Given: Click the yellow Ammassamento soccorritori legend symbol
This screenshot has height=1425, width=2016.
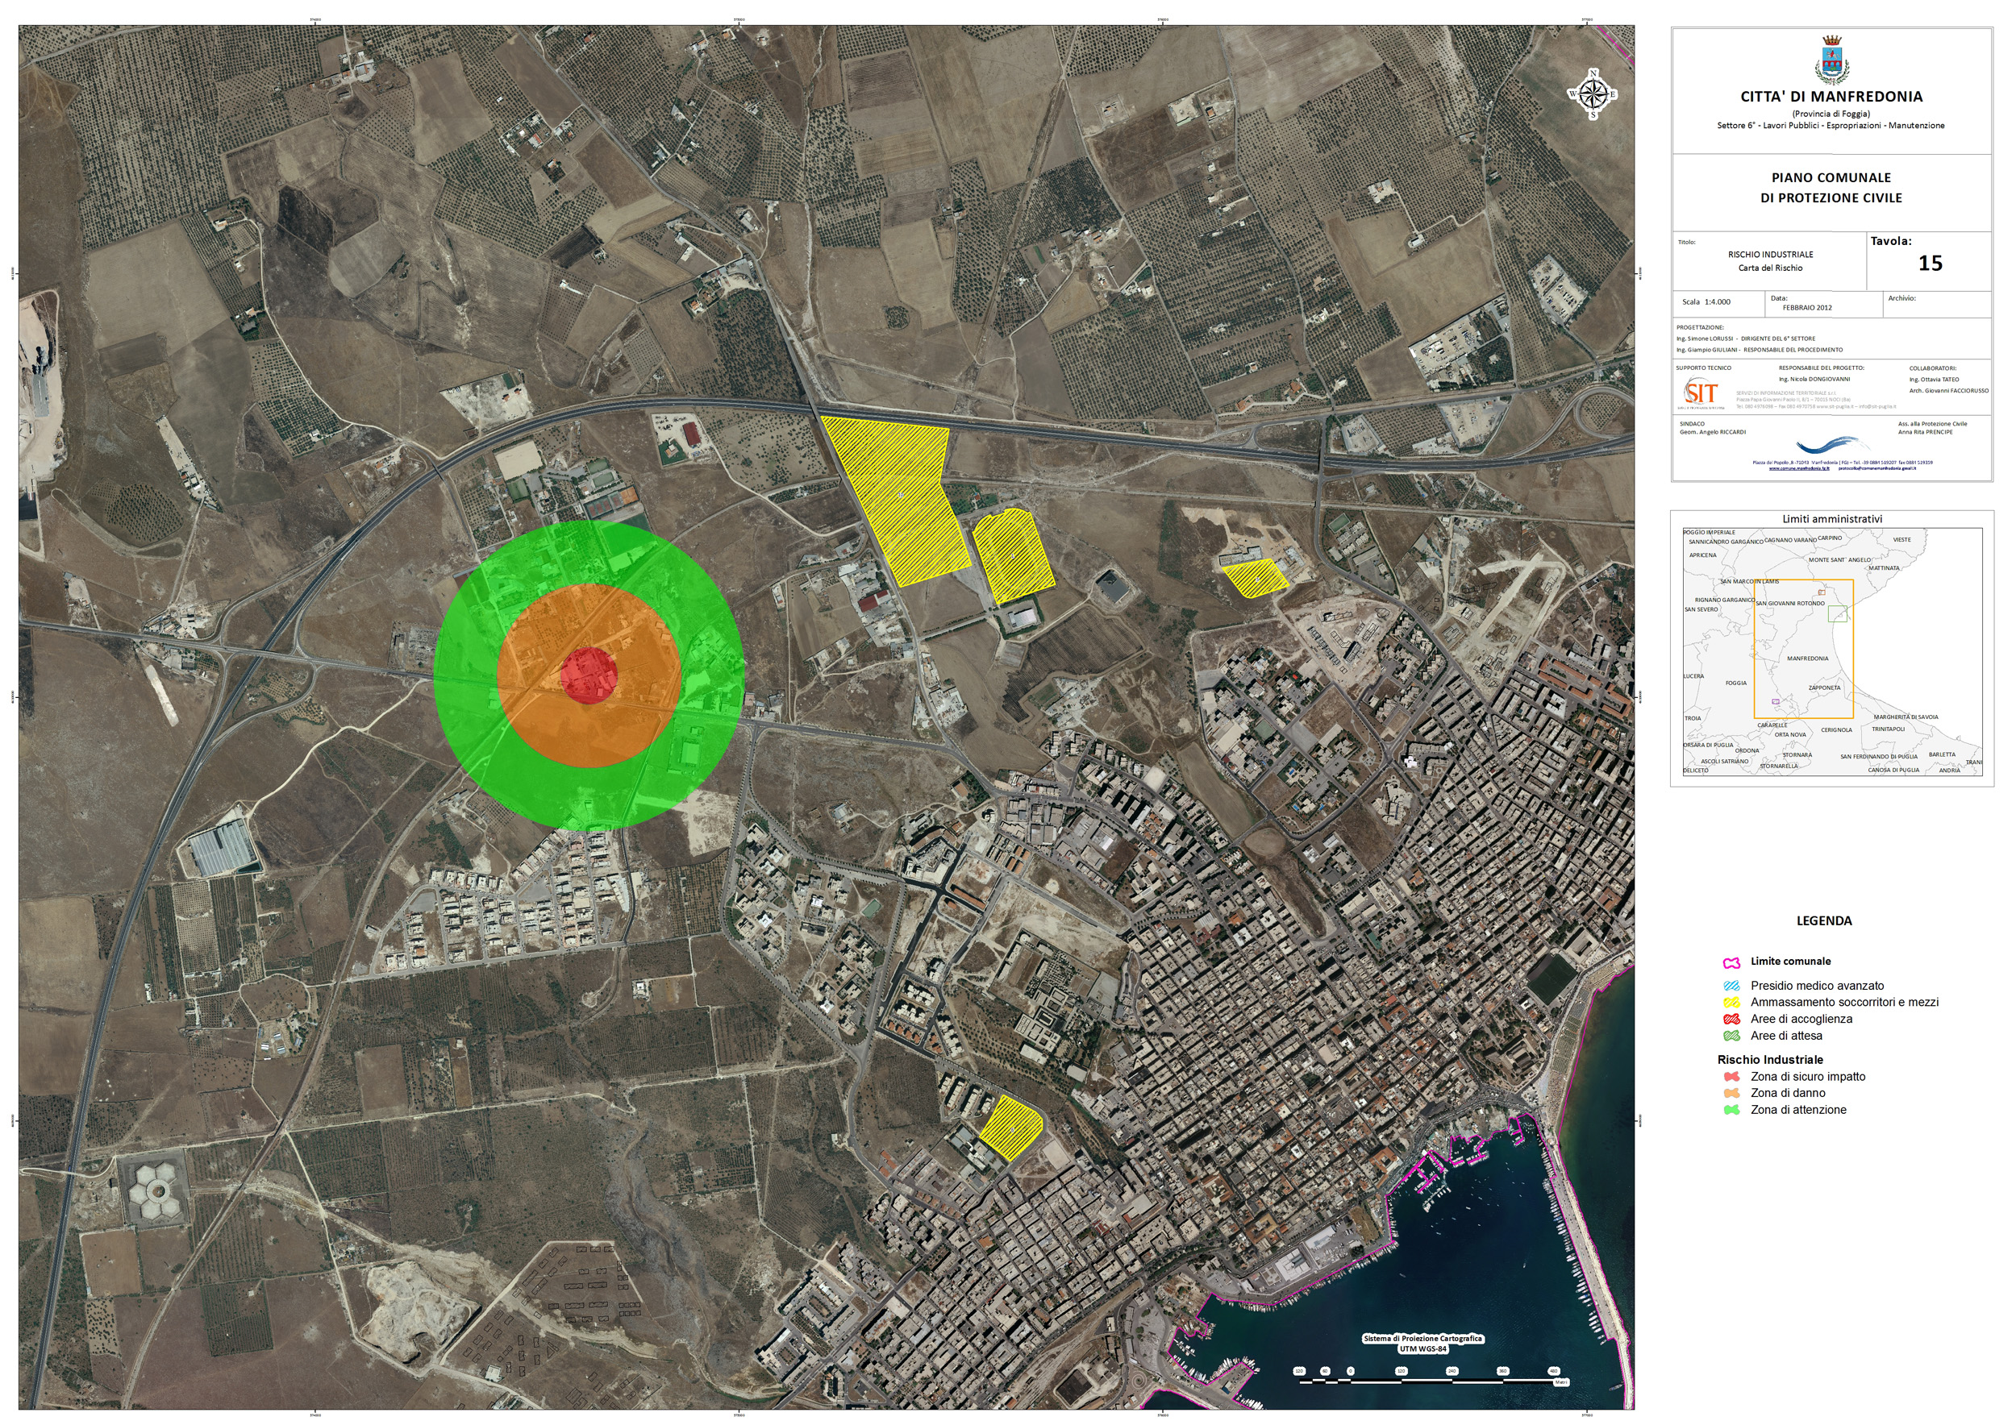Looking at the screenshot, I should [1731, 1002].
